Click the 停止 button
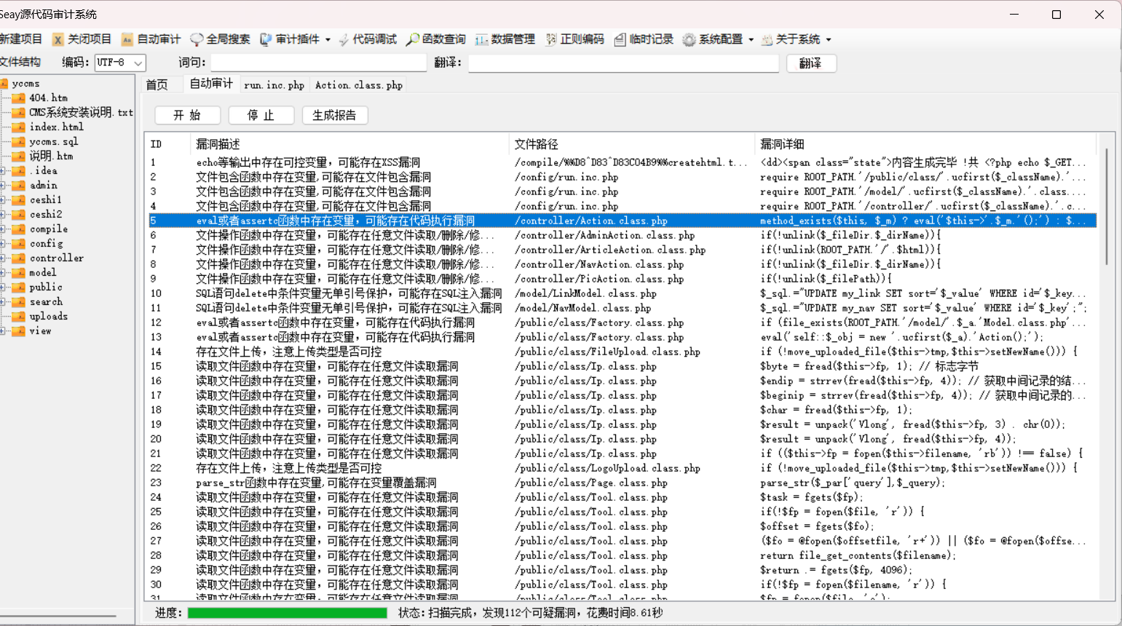 pyautogui.click(x=261, y=114)
